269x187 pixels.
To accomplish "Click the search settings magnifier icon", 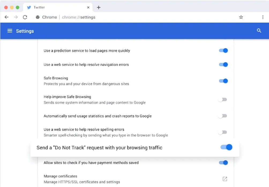I will (x=259, y=31).
